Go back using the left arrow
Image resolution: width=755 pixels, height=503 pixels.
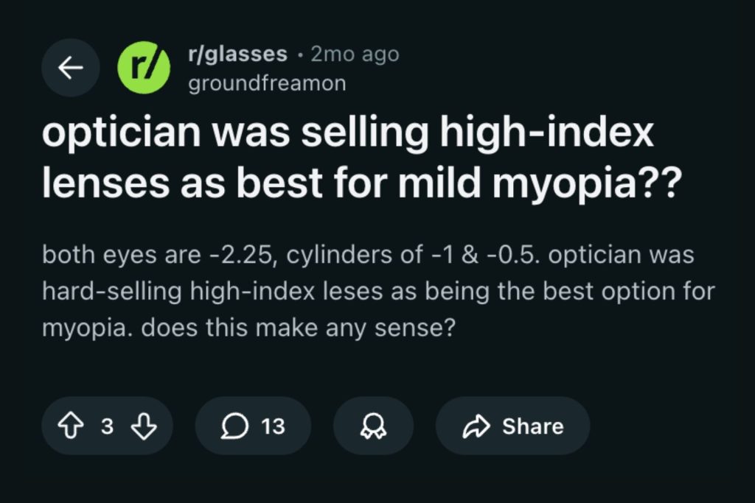click(70, 67)
